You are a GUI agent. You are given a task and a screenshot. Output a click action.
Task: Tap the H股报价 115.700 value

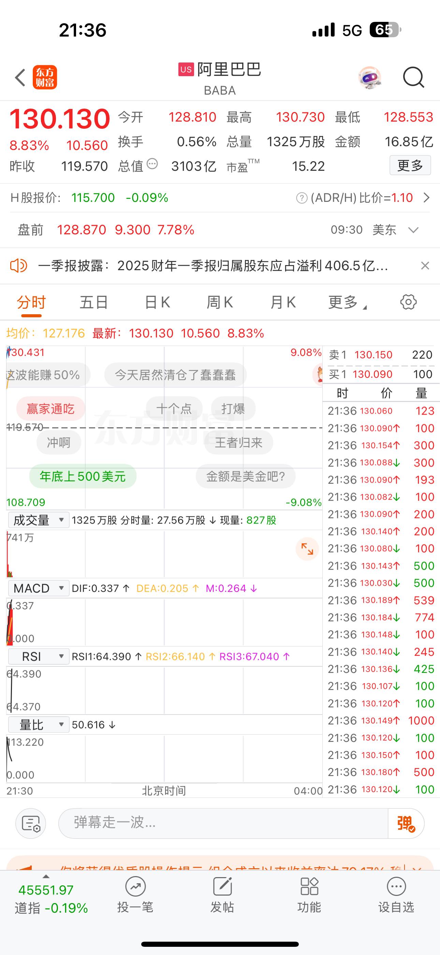93,198
